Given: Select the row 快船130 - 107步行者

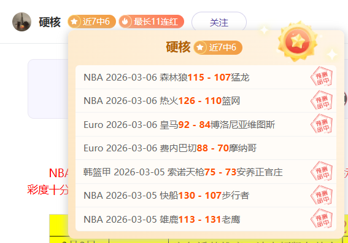Looking at the screenshot, I should click(x=206, y=196).
